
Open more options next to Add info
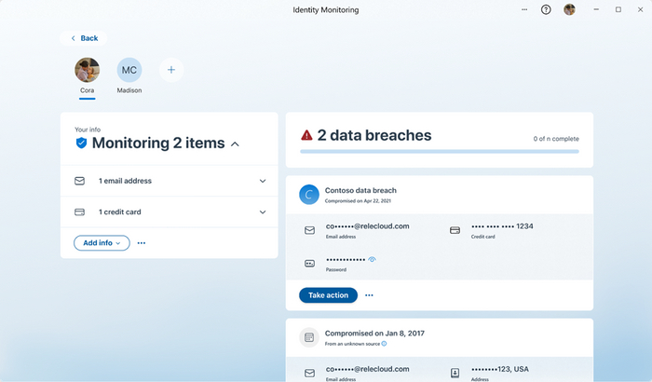tap(142, 243)
